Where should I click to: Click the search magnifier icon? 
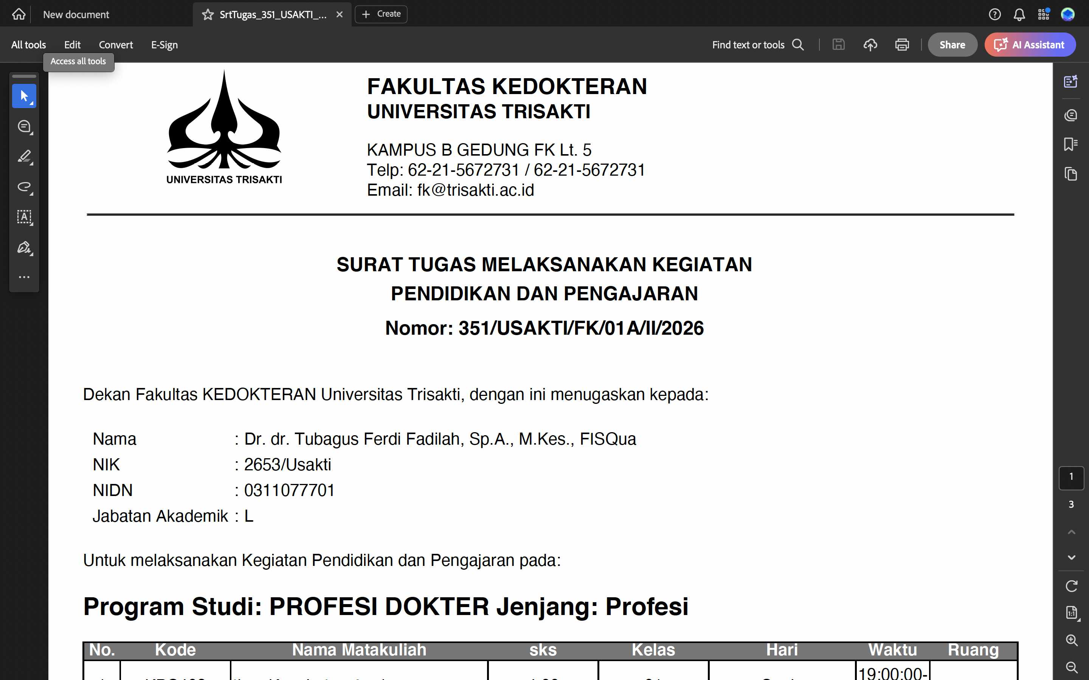(x=798, y=45)
